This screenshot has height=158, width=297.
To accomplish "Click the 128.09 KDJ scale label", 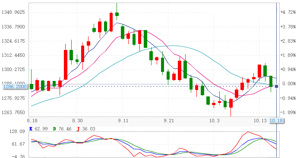I will click(x=17, y=131).
